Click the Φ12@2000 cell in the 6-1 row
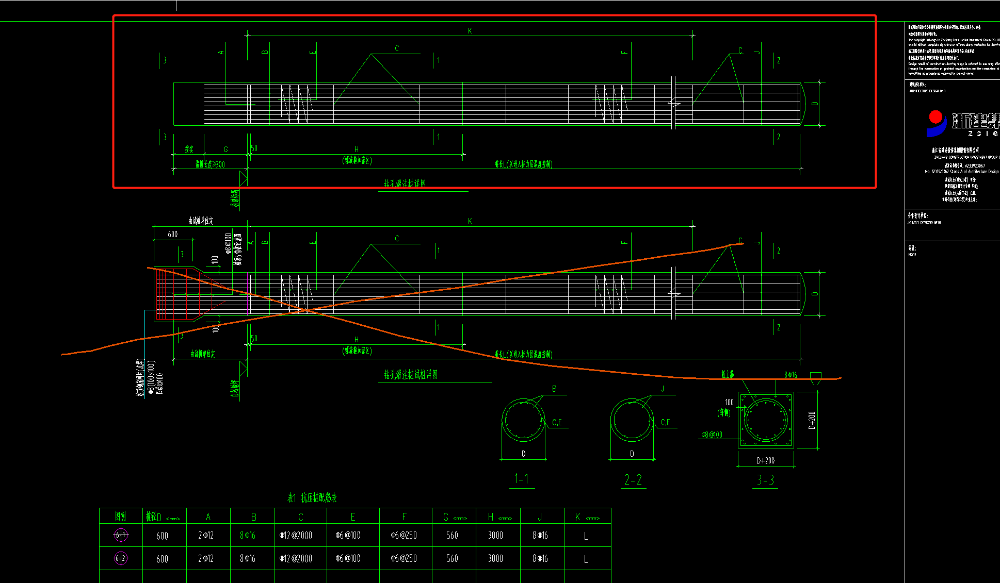This screenshot has height=583, width=1000. point(296,536)
